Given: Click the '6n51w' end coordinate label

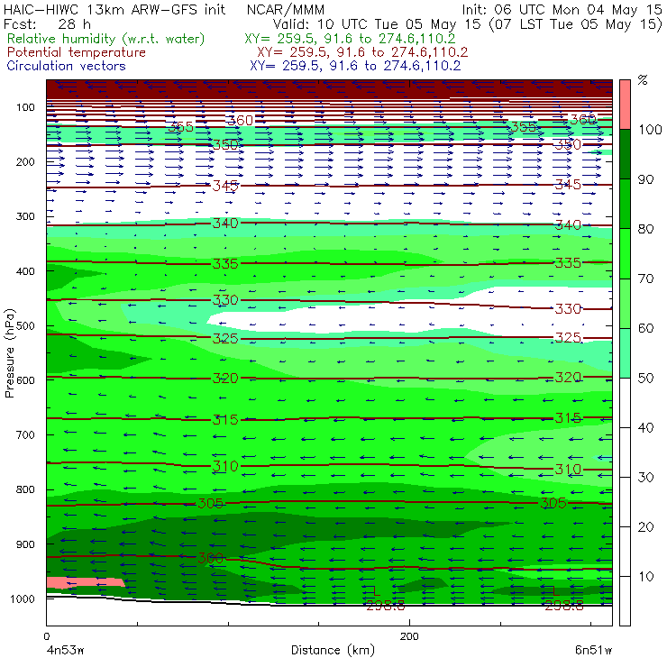Looking at the screenshot, I should coord(594,651).
